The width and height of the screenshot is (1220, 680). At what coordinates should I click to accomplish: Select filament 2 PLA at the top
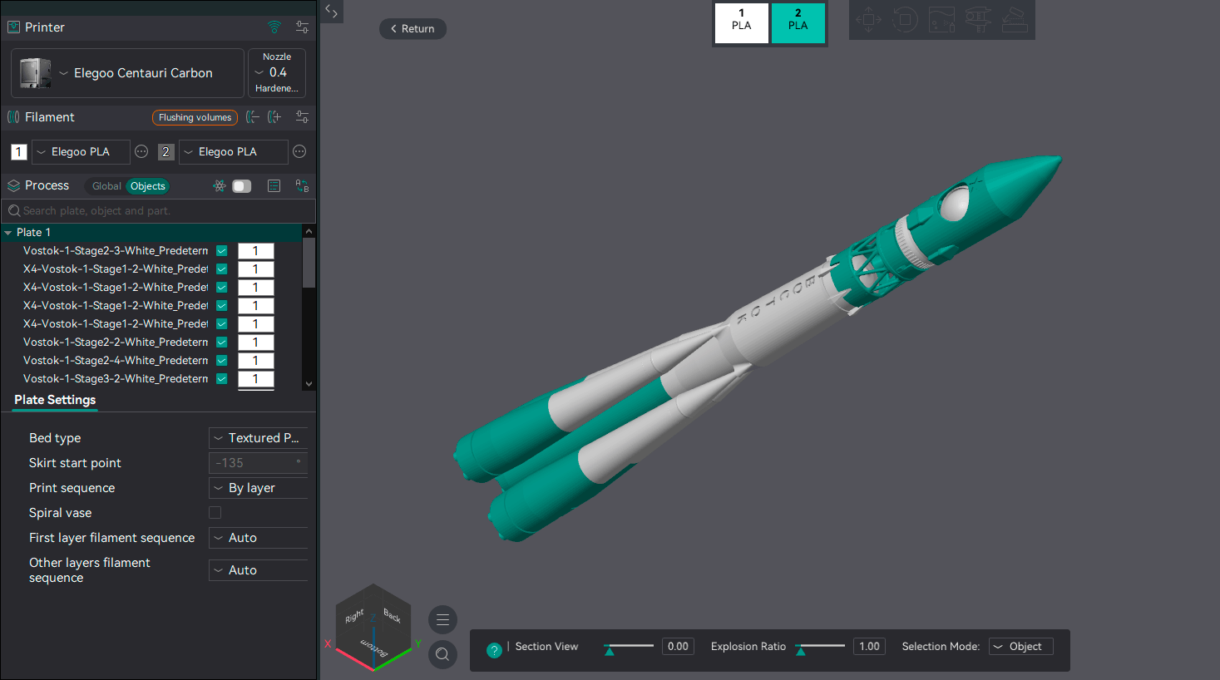[x=798, y=22]
